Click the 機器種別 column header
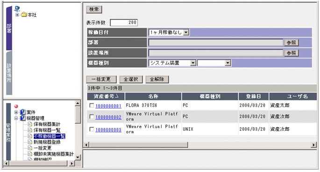Viewport: 320px width, 172px height. pos(210,96)
